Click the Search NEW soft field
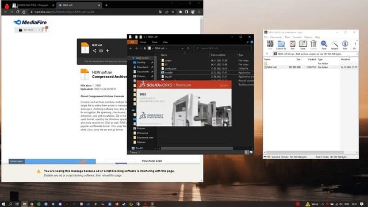 coord(223,48)
